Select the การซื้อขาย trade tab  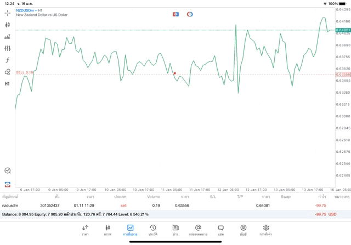(x=130, y=230)
